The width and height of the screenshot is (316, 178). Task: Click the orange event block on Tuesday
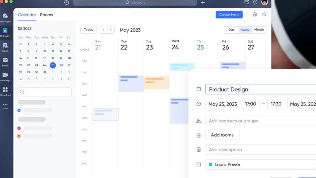pyautogui.click(x=156, y=83)
